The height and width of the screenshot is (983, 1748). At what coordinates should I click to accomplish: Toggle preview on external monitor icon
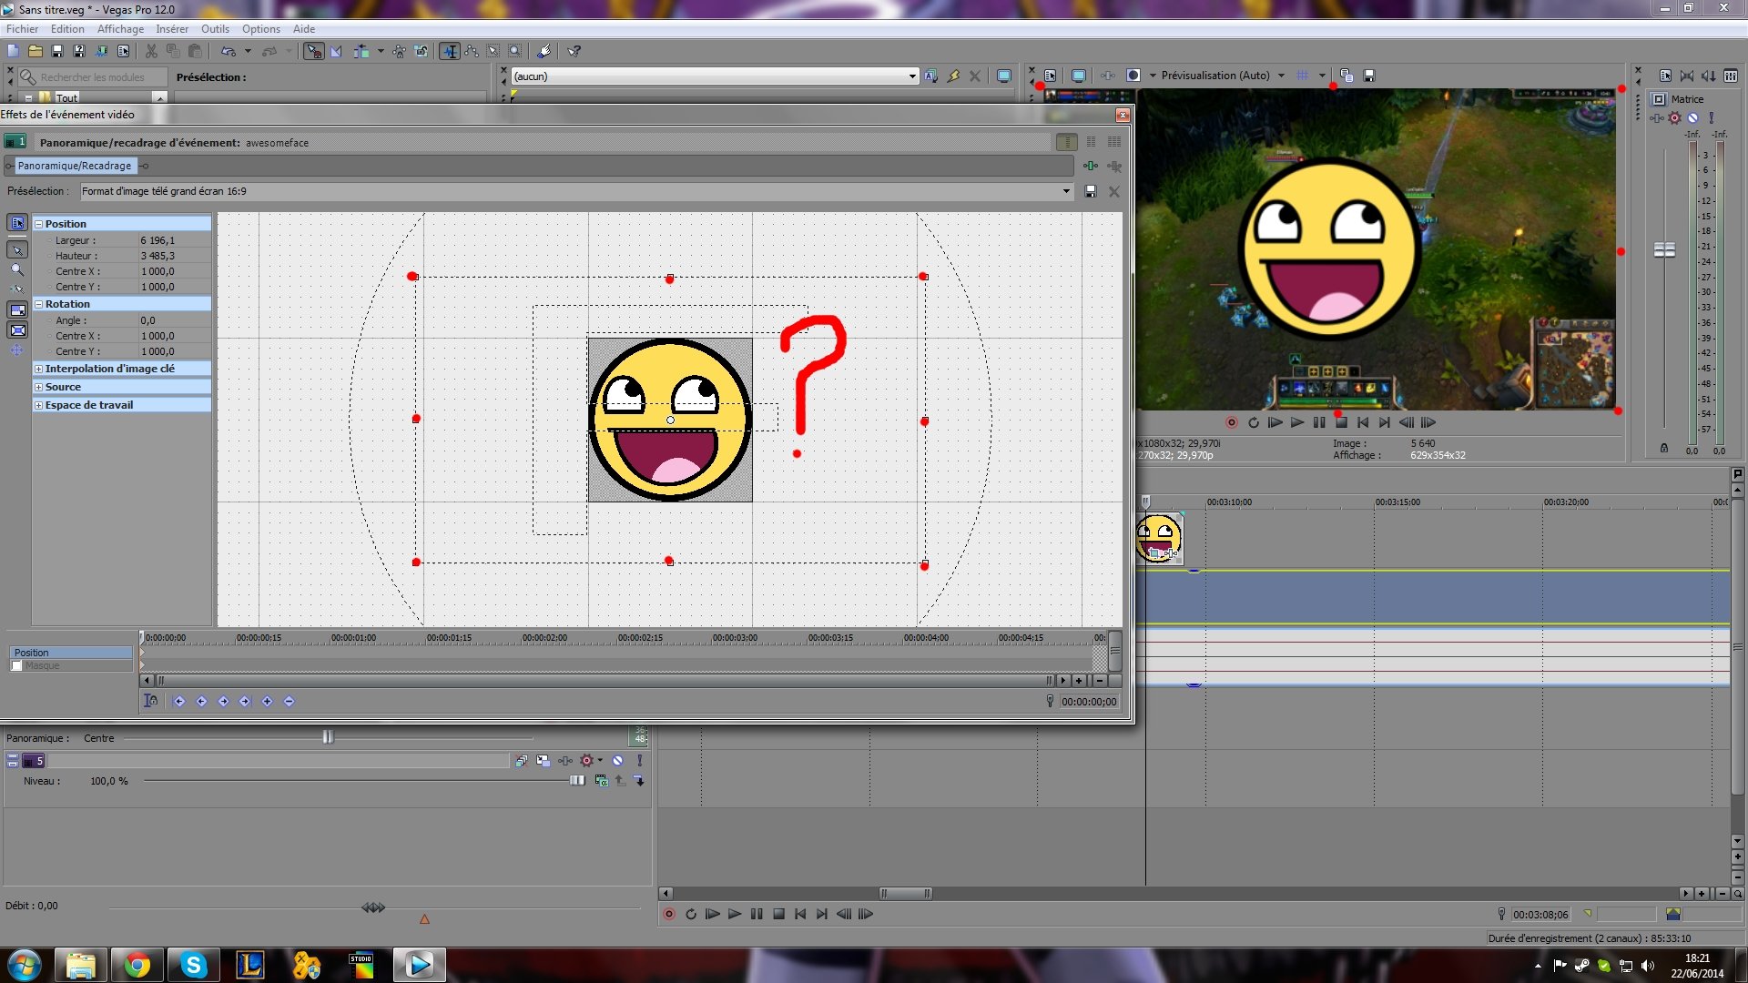pos(1079,76)
